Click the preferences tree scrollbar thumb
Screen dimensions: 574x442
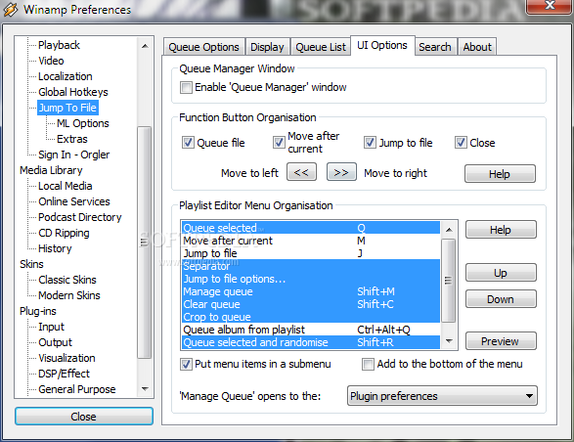(x=144, y=242)
